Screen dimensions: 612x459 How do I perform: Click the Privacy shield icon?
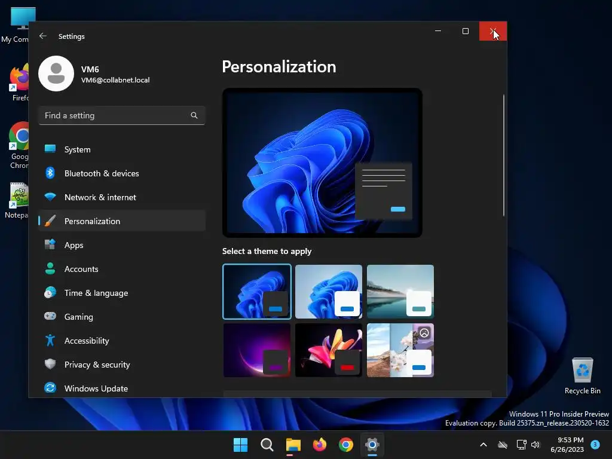click(x=50, y=364)
